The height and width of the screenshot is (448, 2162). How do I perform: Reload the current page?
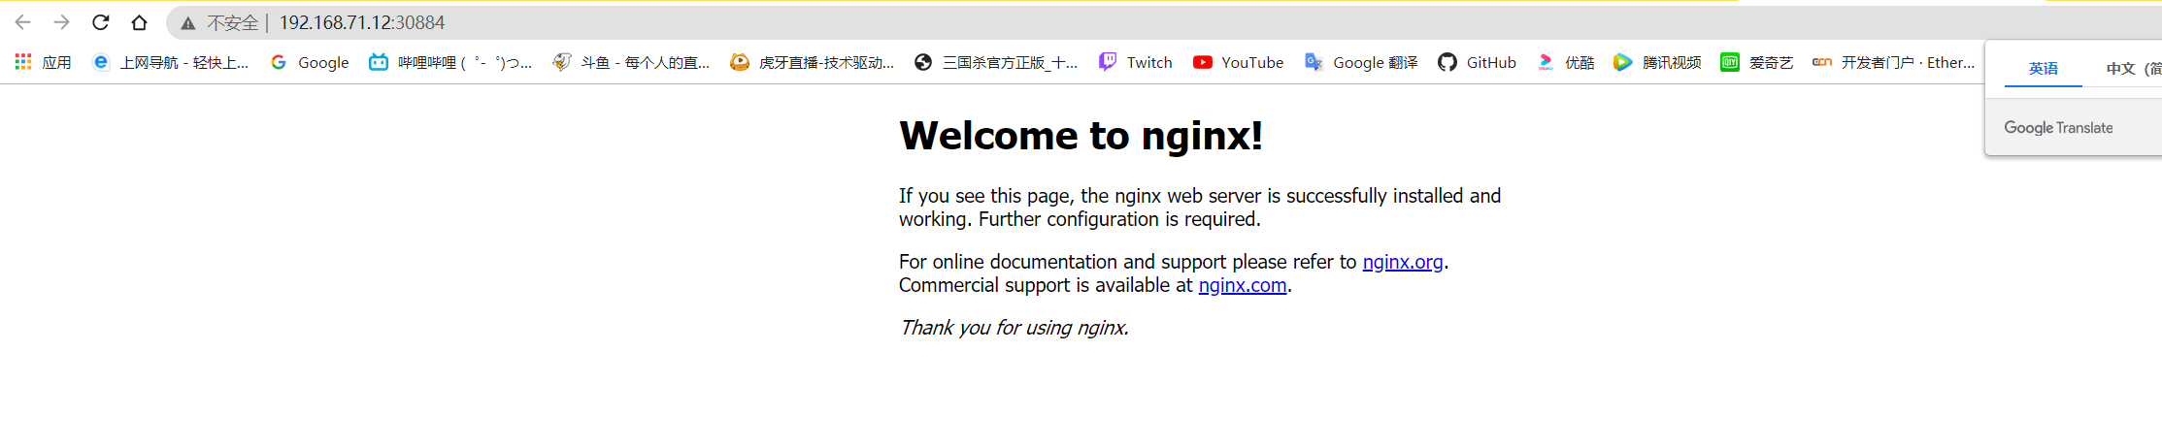[x=100, y=22]
